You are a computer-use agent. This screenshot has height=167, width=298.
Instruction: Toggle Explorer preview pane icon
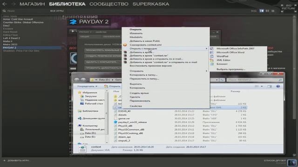pos(270,86)
